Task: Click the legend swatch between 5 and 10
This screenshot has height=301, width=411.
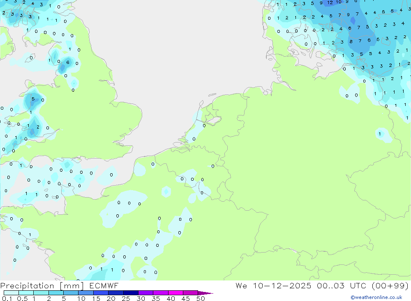Action: click(x=71, y=293)
